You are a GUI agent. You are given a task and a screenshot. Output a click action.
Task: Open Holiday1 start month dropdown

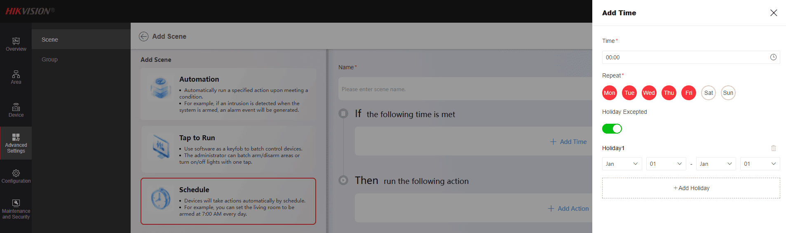tap(622, 164)
